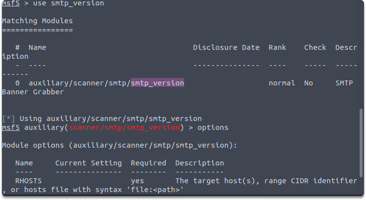Image resolution: width=366 pixels, height=200 pixels.
Task: Click 'Using auxiliary/scanner/smtp/smtp_version' status line
Action: tap(111, 119)
